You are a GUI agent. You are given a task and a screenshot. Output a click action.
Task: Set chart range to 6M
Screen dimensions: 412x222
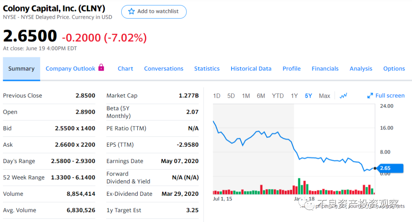[261, 96]
